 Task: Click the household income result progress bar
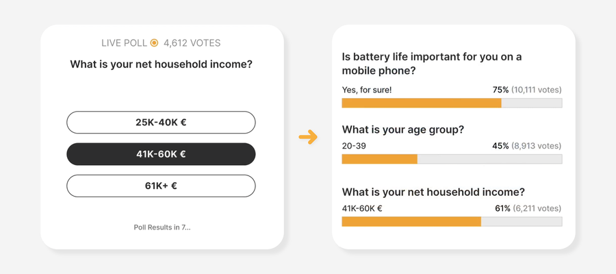[452, 221]
